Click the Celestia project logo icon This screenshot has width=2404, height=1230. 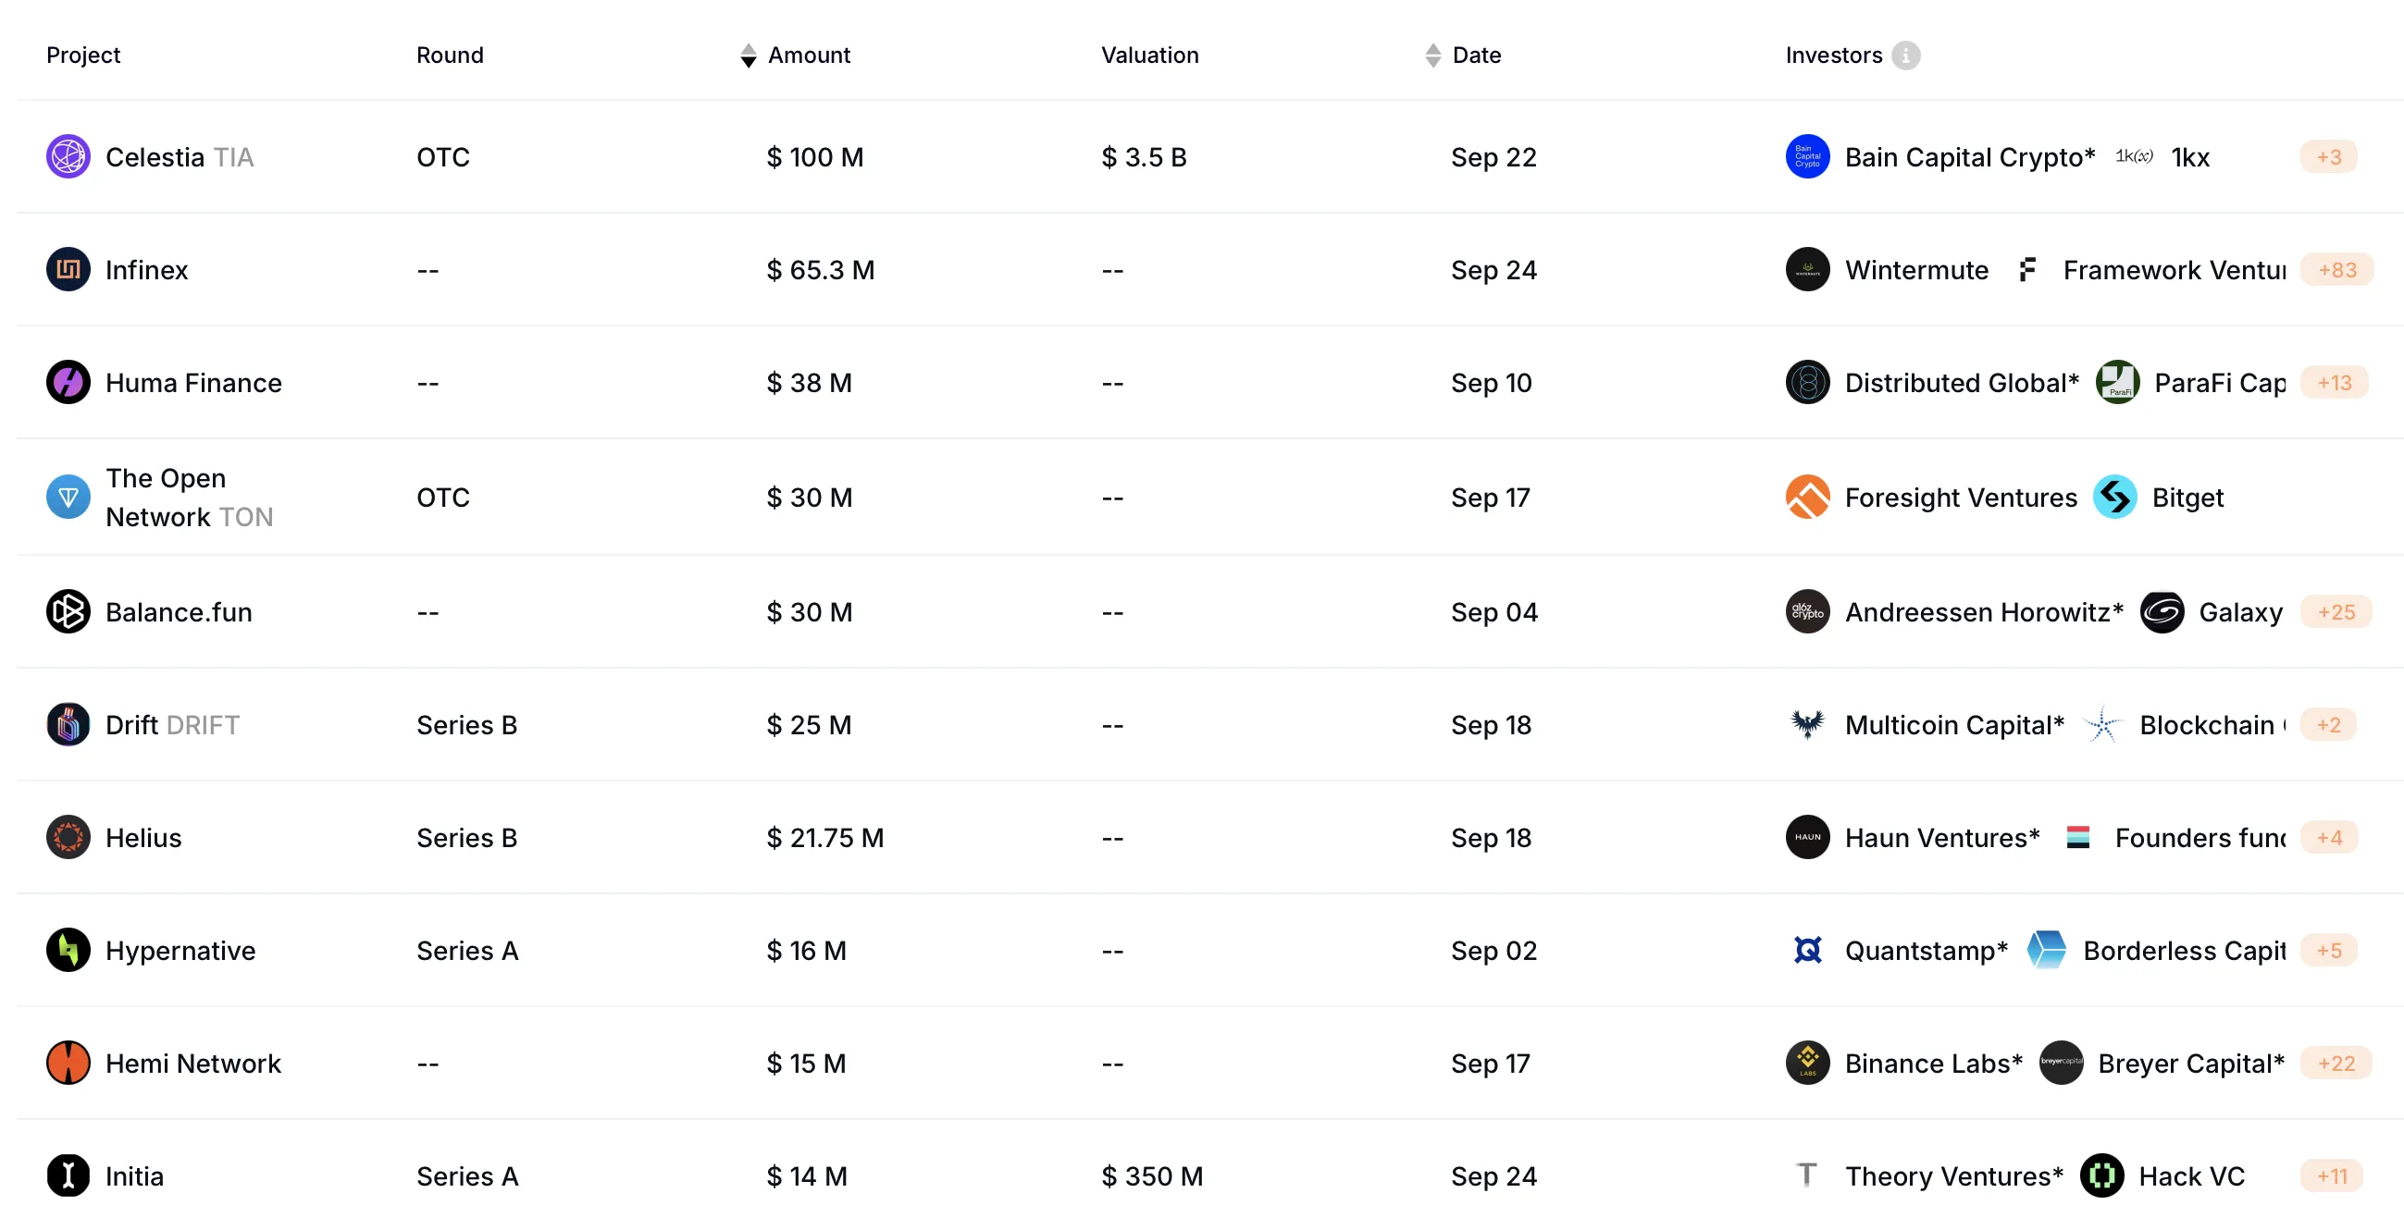coord(68,156)
